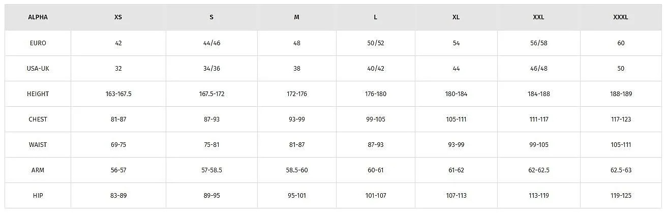Click the ARM row label
Screen dimensions: 666x214
38,170
